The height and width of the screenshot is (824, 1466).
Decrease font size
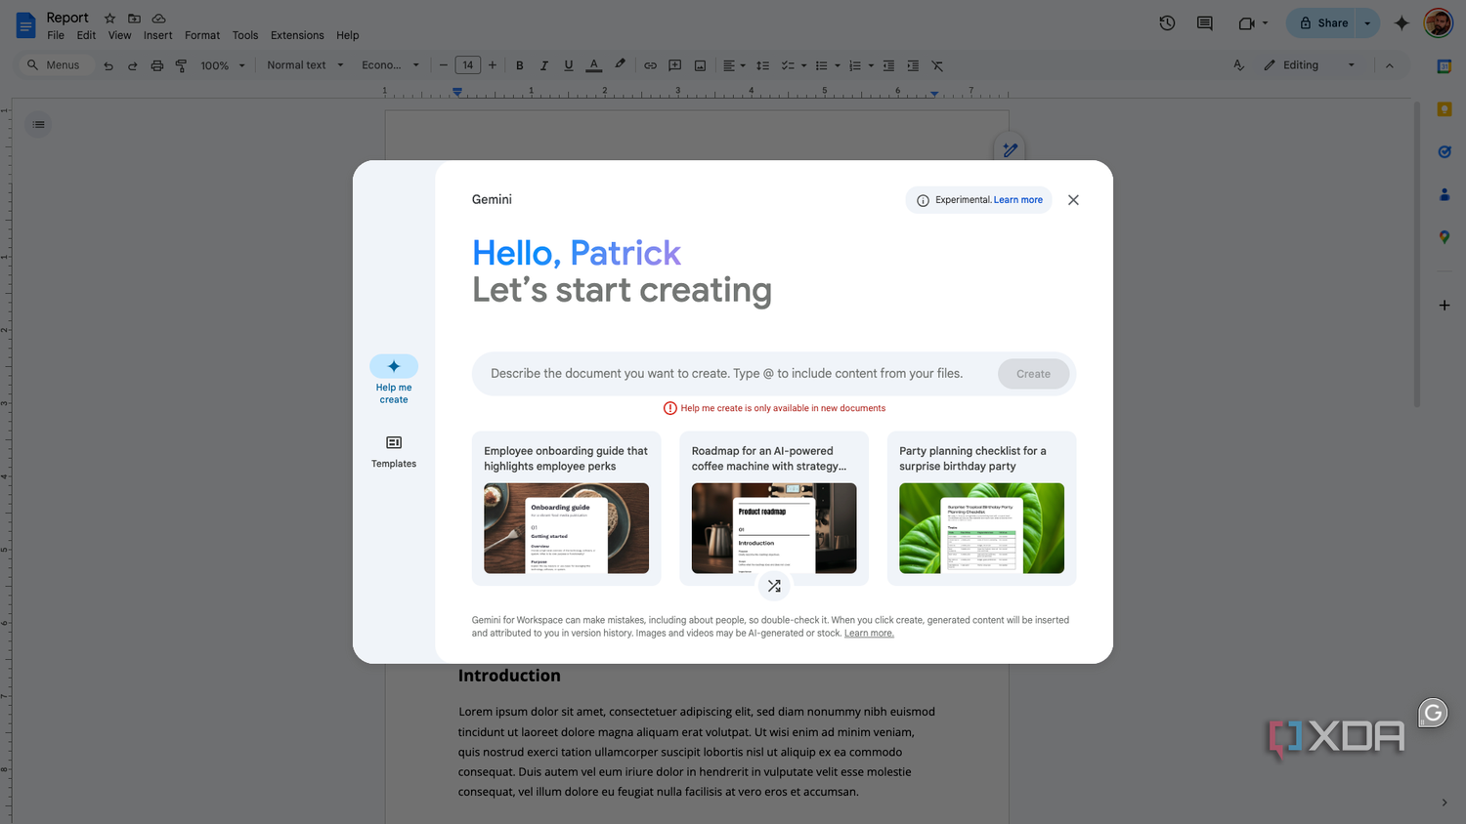tap(443, 65)
